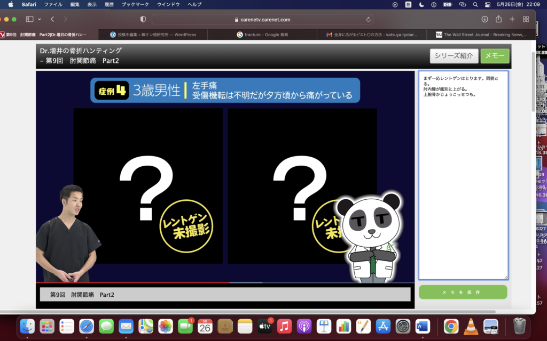Go back with the back arrow

[52, 19]
